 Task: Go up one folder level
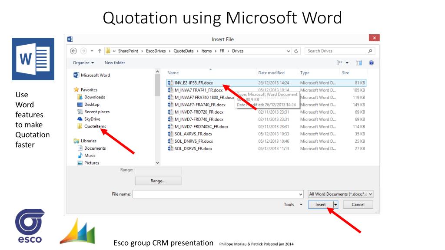pos(100,51)
